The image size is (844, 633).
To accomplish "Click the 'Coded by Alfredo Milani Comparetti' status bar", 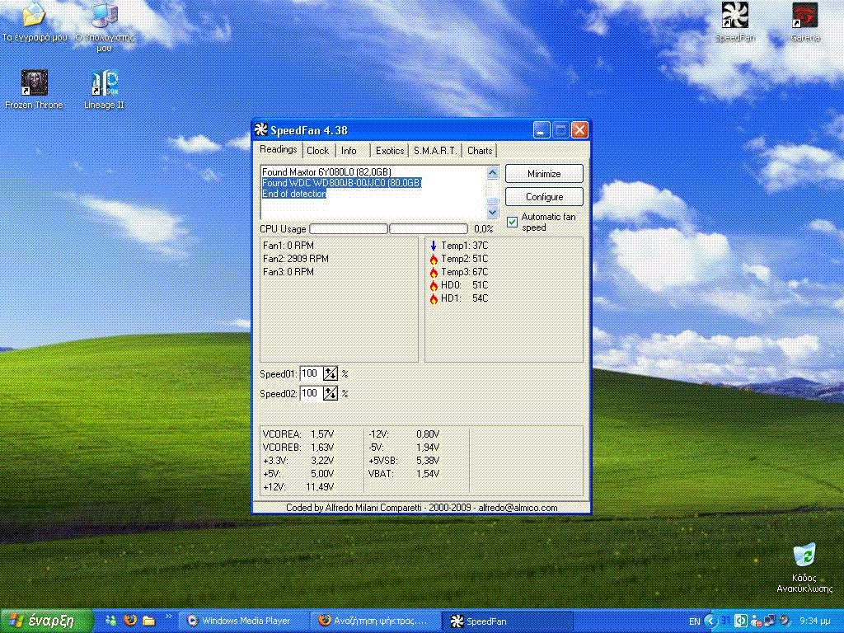I will pos(421,508).
